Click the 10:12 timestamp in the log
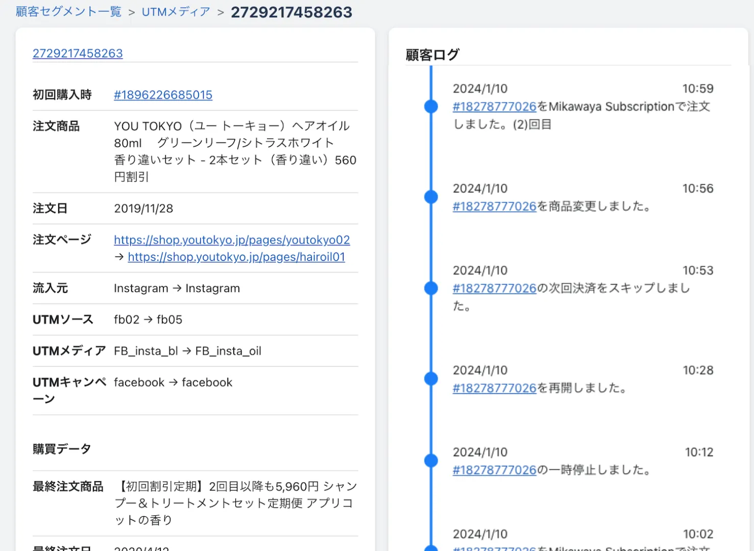The width and height of the screenshot is (754, 551). tap(699, 452)
